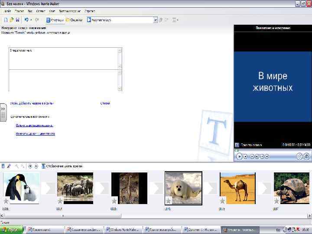Click the lower subtitle text box

(x=63, y=81)
